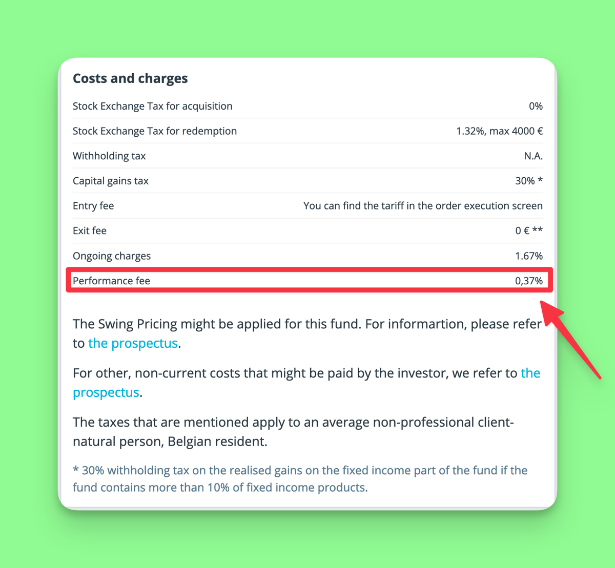Click the 1.32%, max 4000 € value

pos(499,131)
